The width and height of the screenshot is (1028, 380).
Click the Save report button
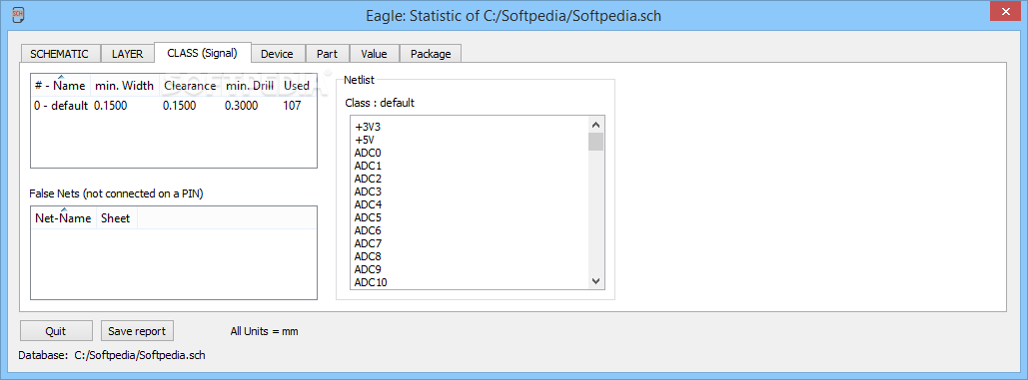click(x=137, y=331)
